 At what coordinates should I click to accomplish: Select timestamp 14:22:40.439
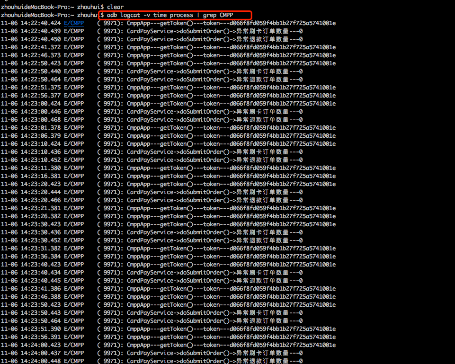point(41,31)
